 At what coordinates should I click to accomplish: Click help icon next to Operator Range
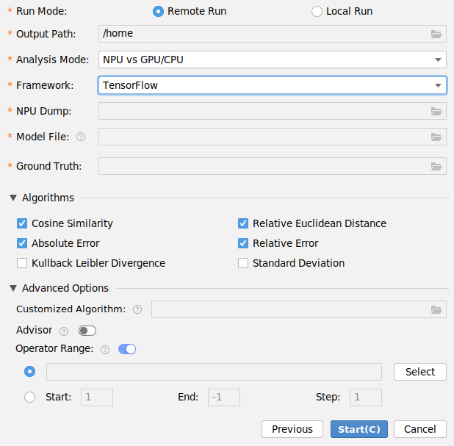click(x=105, y=350)
